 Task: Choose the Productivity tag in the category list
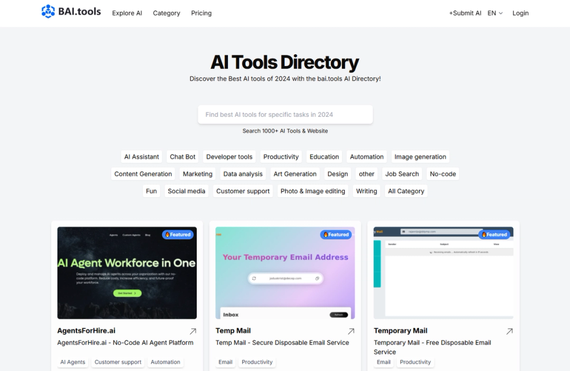[281, 157]
